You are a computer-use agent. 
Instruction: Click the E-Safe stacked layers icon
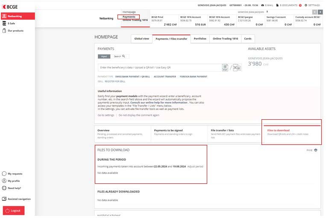tap(4, 24)
